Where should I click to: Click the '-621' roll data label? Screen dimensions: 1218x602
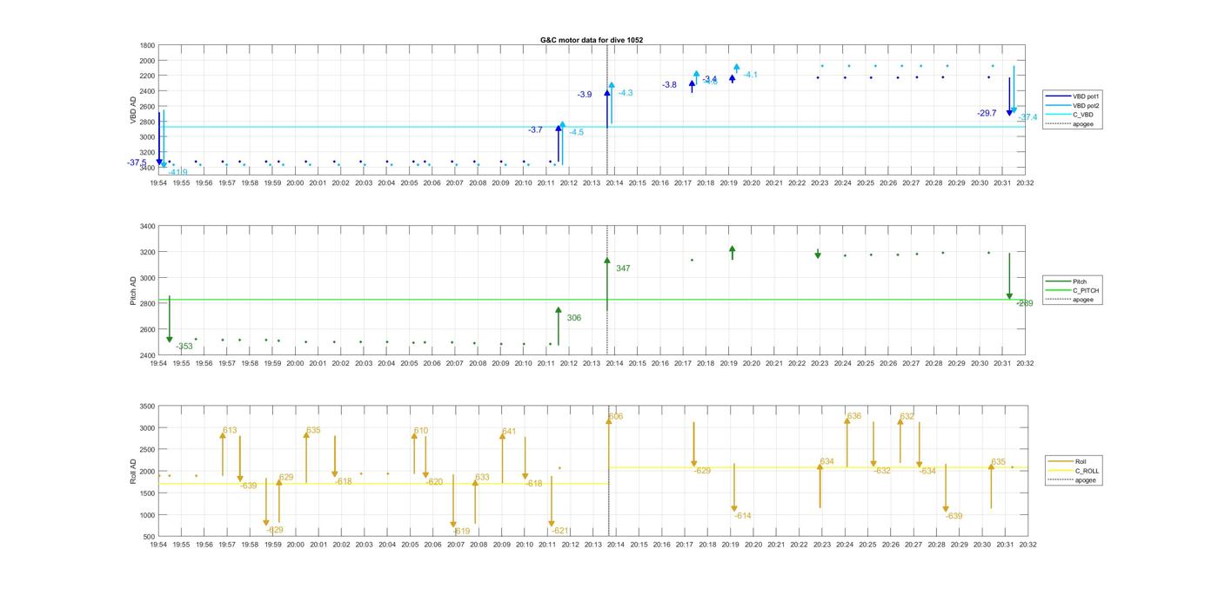pyautogui.click(x=559, y=530)
